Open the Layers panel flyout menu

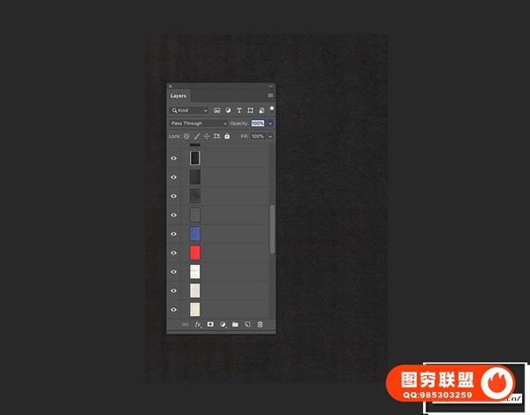[x=270, y=94]
